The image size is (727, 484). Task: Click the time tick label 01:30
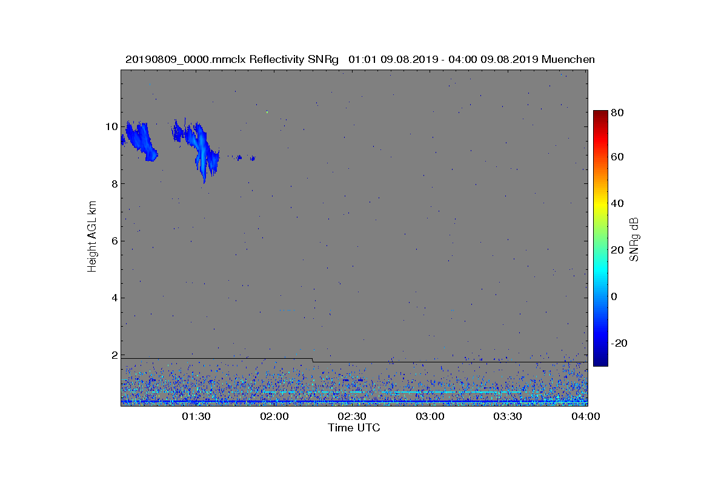click(196, 417)
